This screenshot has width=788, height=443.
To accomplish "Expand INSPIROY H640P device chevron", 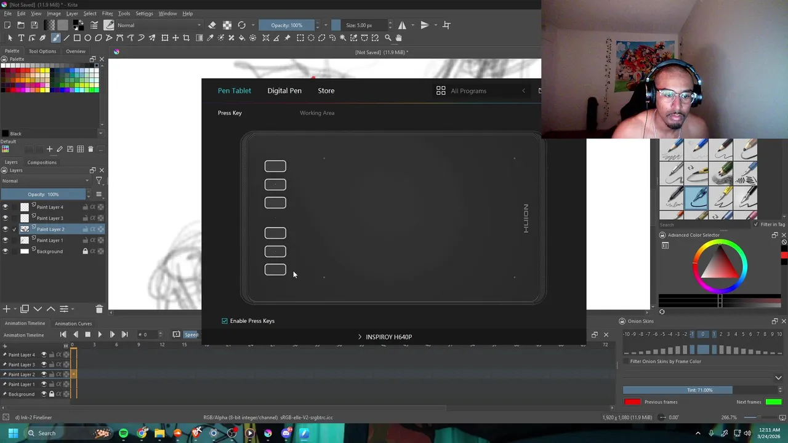I will [x=360, y=337].
